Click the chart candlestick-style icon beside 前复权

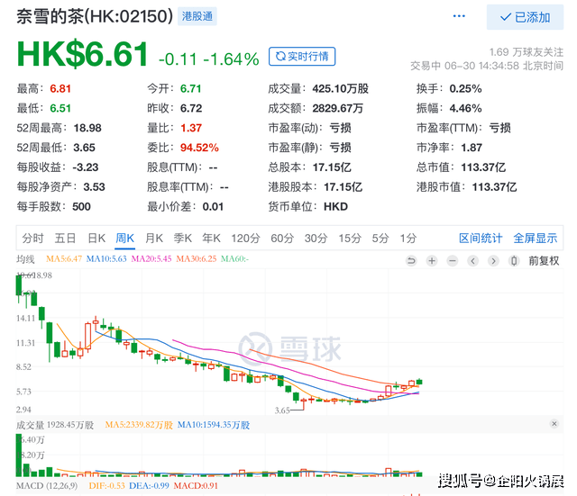[x=514, y=261]
